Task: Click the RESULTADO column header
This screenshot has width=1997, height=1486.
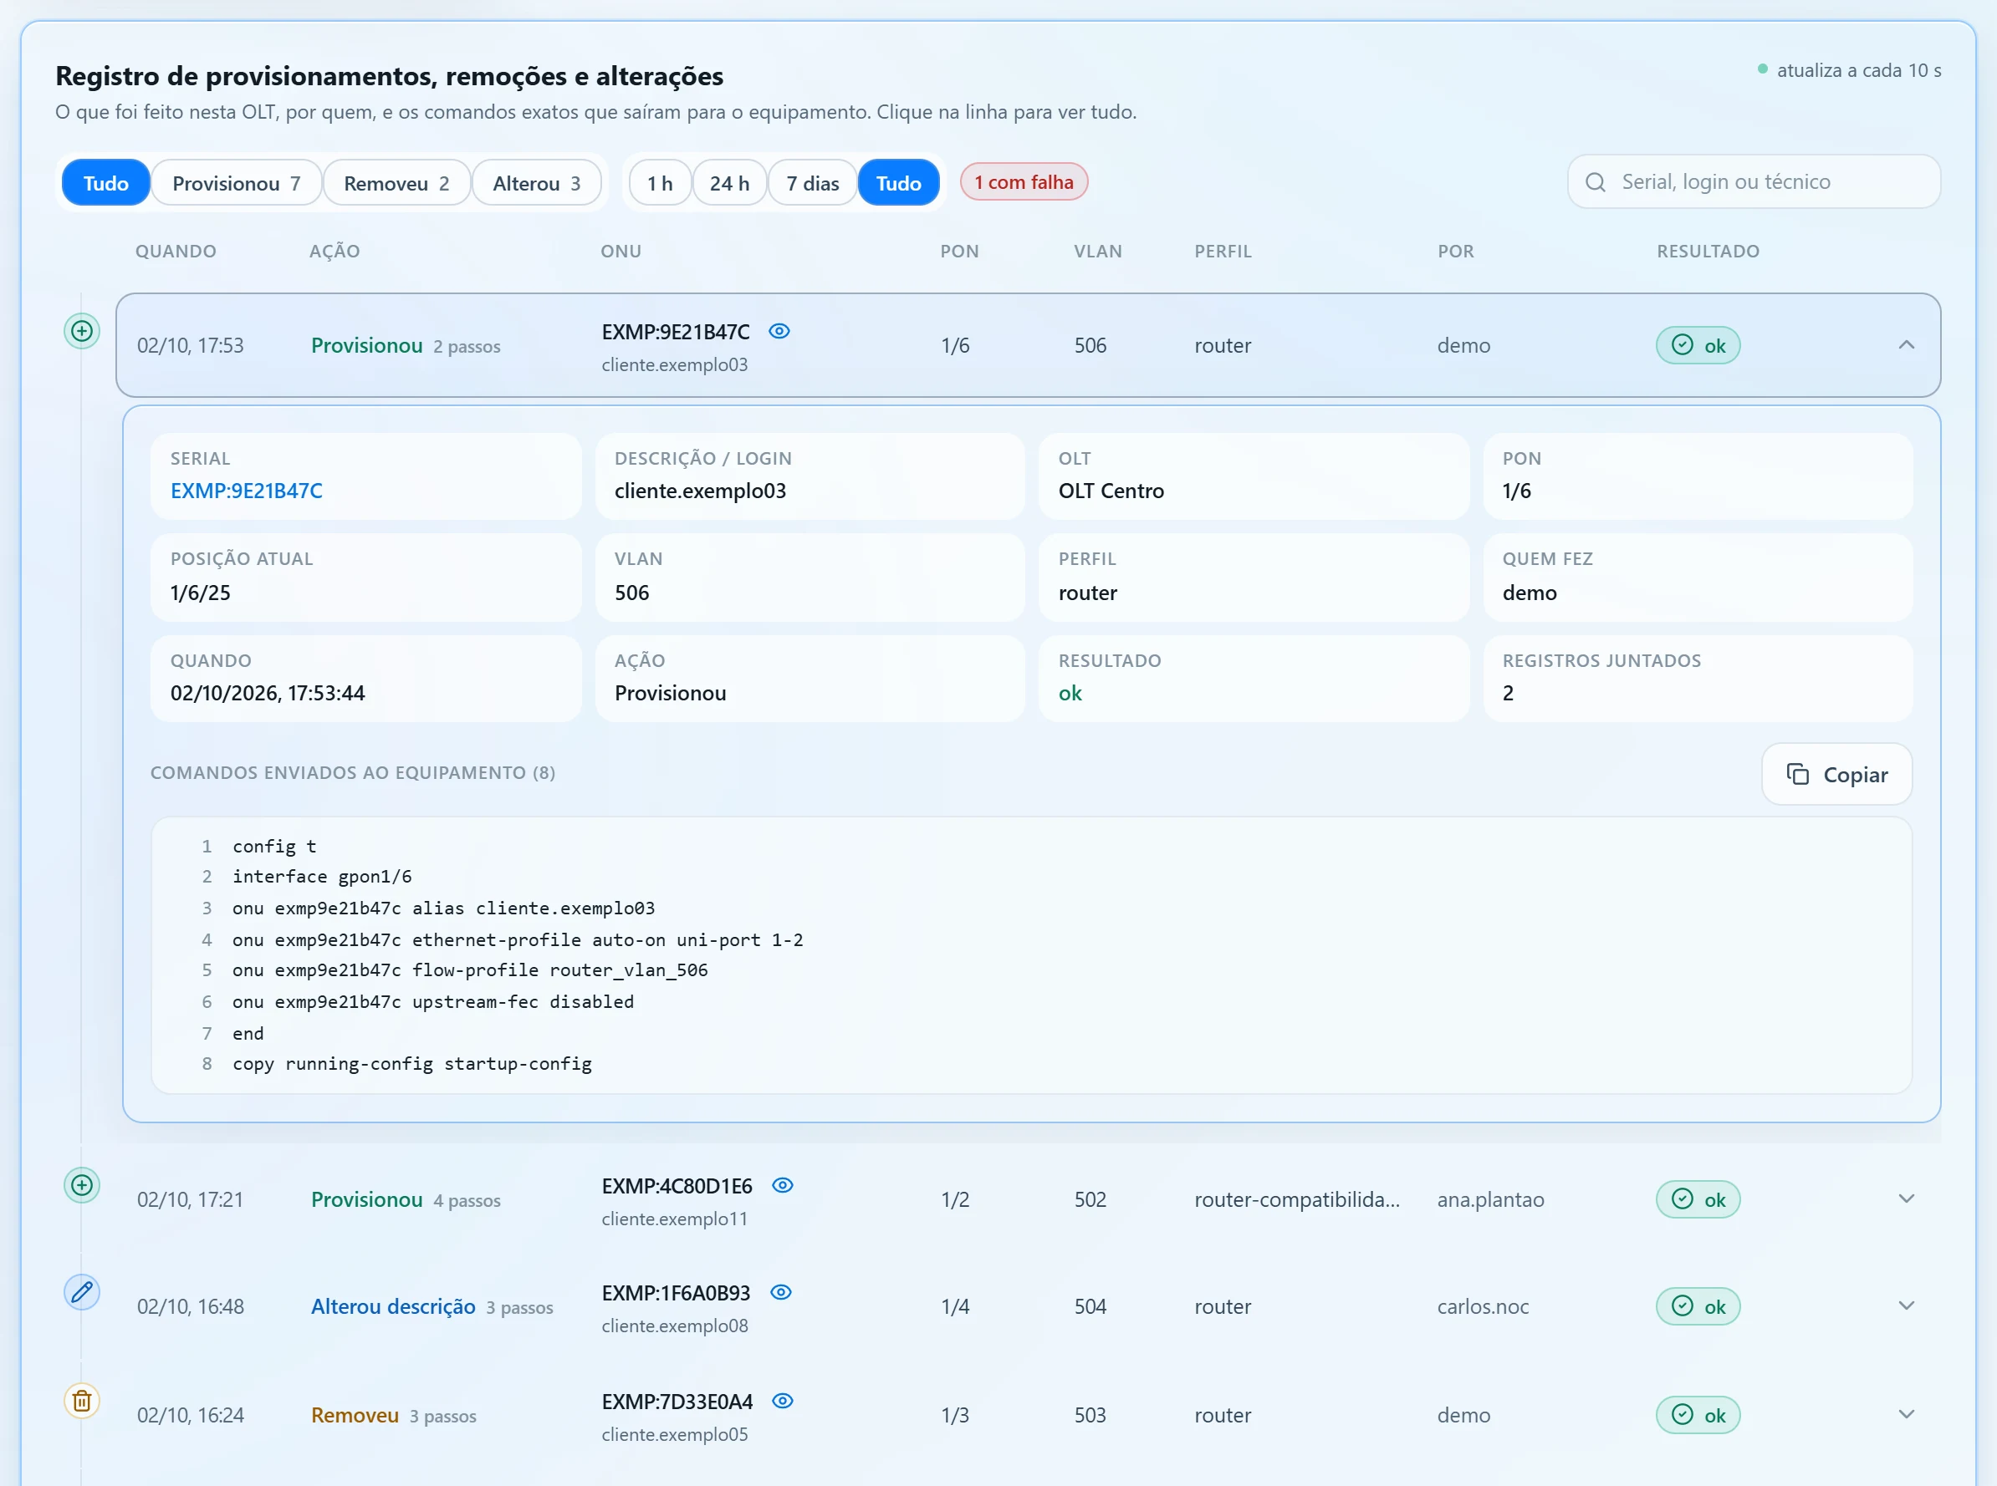Action: (1707, 252)
